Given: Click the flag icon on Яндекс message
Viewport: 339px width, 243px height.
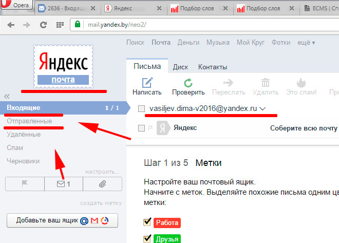Looking at the screenshot, I should click(x=150, y=128).
